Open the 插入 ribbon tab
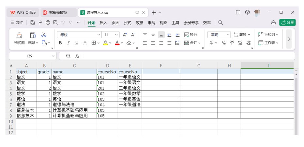304x147 pixels. pos(103,23)
